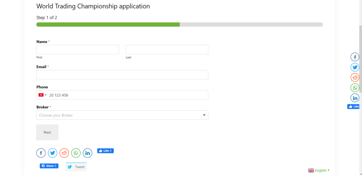Image resolution: width=362 pixels, height=175 pixels.
Task: Click the Facebook Like 0 button below form
Action: (105, 151)
